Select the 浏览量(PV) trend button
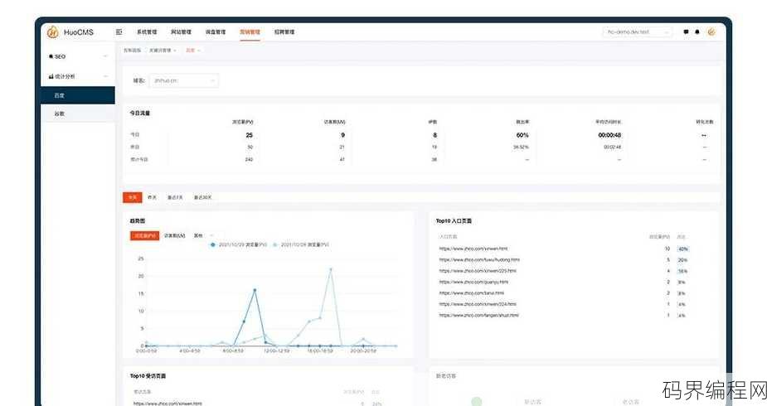This screenshot has width=767, height=406. point(145,235)
